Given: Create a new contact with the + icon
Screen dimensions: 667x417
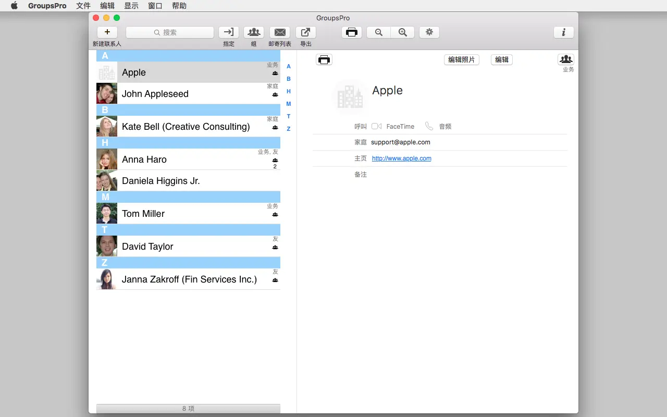Looking at the screenshot, I should pos(107,32).
